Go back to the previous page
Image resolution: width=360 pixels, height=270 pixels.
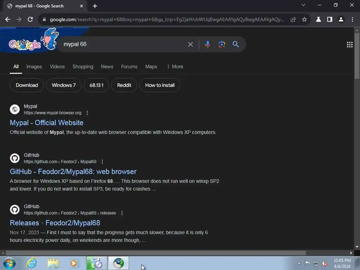pyautogui.click(x=8, y=20)
